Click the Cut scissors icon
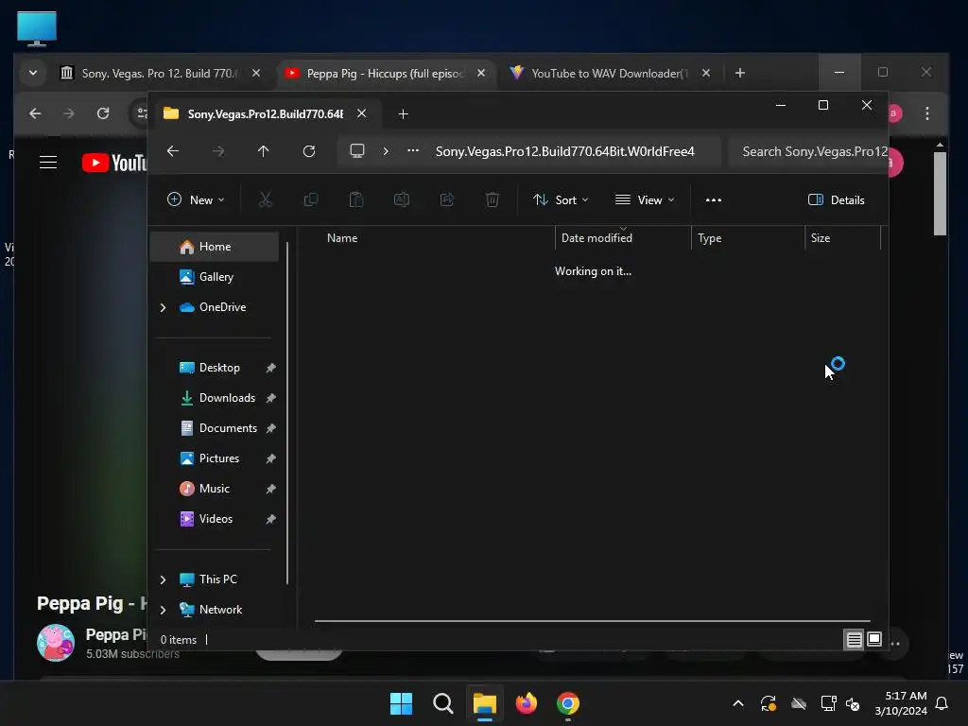Image resolution: width=968 pixels, height=726 pixels. tap(266, 200)
